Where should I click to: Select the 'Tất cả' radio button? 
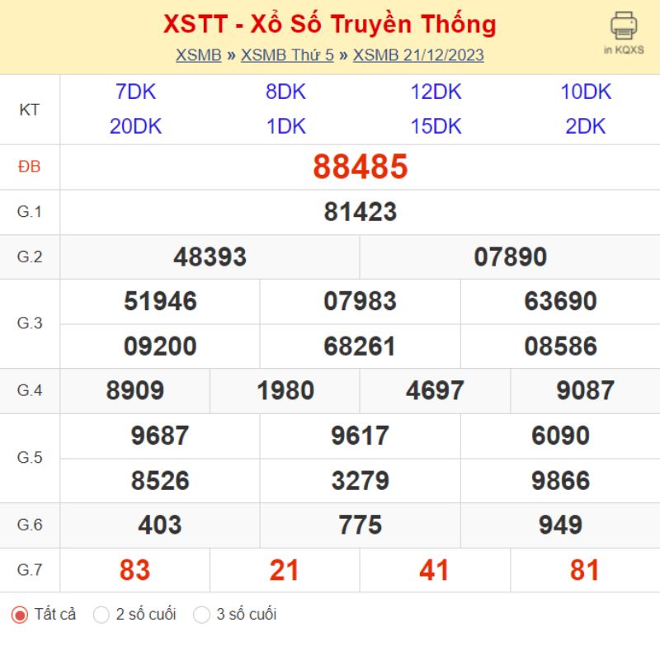19,615
